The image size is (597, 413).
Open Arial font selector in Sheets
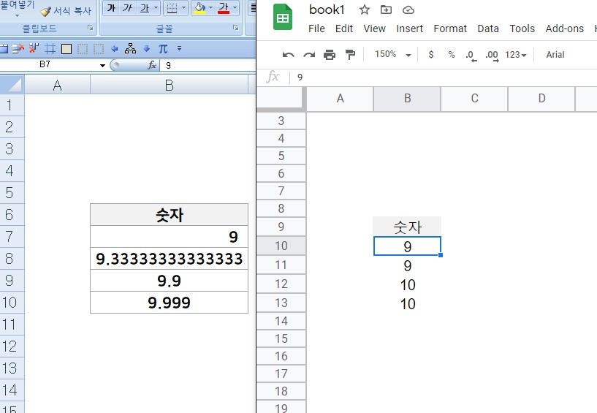[x=555, y=55]
